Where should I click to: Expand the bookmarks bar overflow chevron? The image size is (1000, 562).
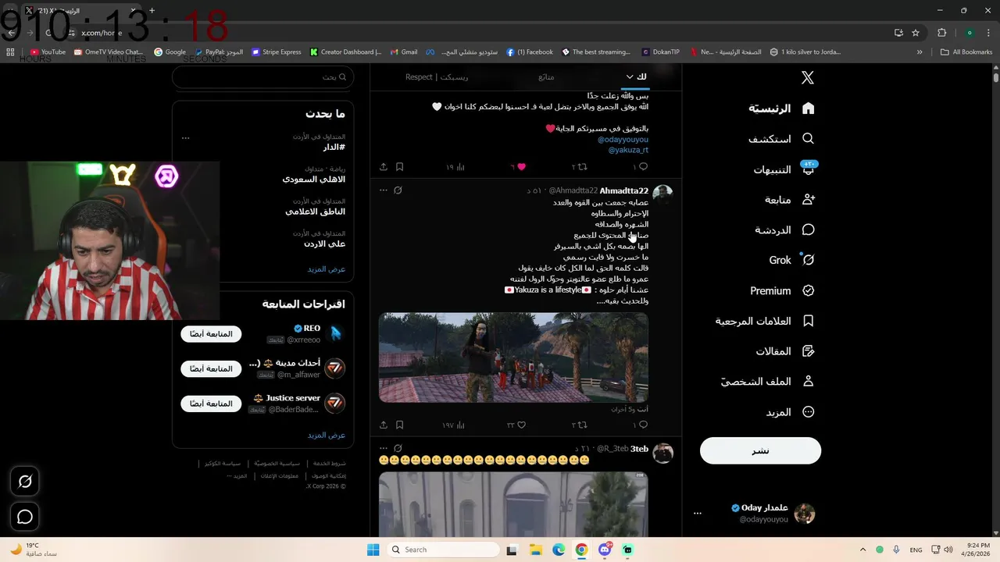tap(920, 52)
